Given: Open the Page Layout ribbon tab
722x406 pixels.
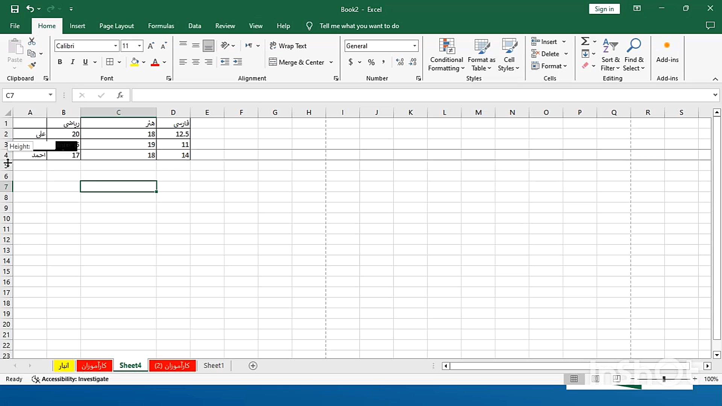Looking at the screenshot, I should (x=116, y=26).
